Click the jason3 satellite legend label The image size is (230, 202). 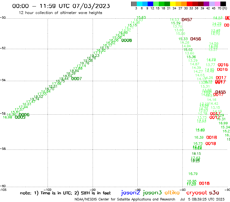[152, 193]
